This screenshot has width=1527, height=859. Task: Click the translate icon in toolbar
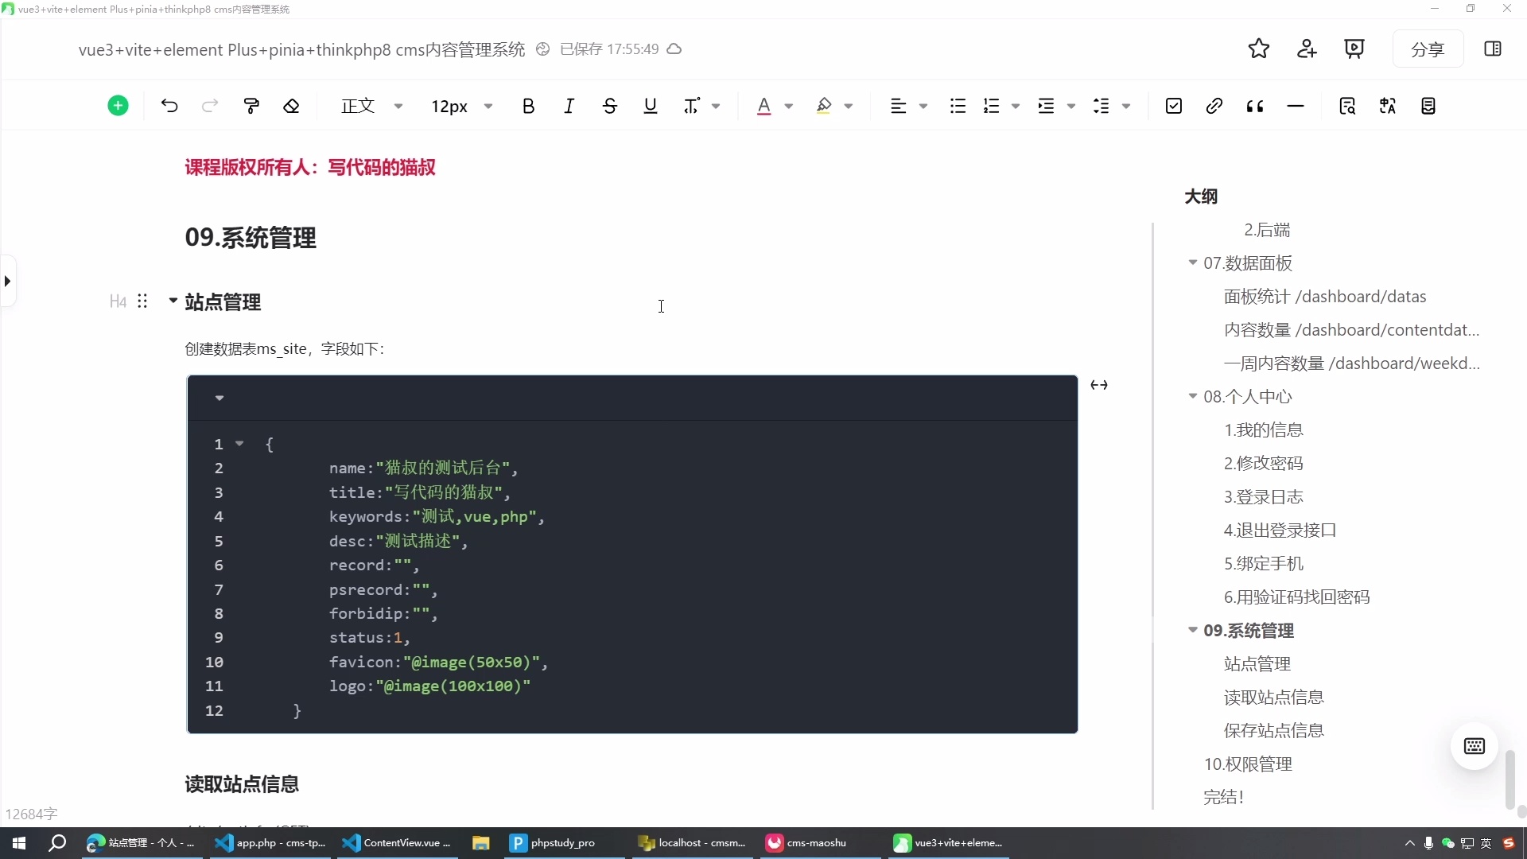pos(1388,106)
